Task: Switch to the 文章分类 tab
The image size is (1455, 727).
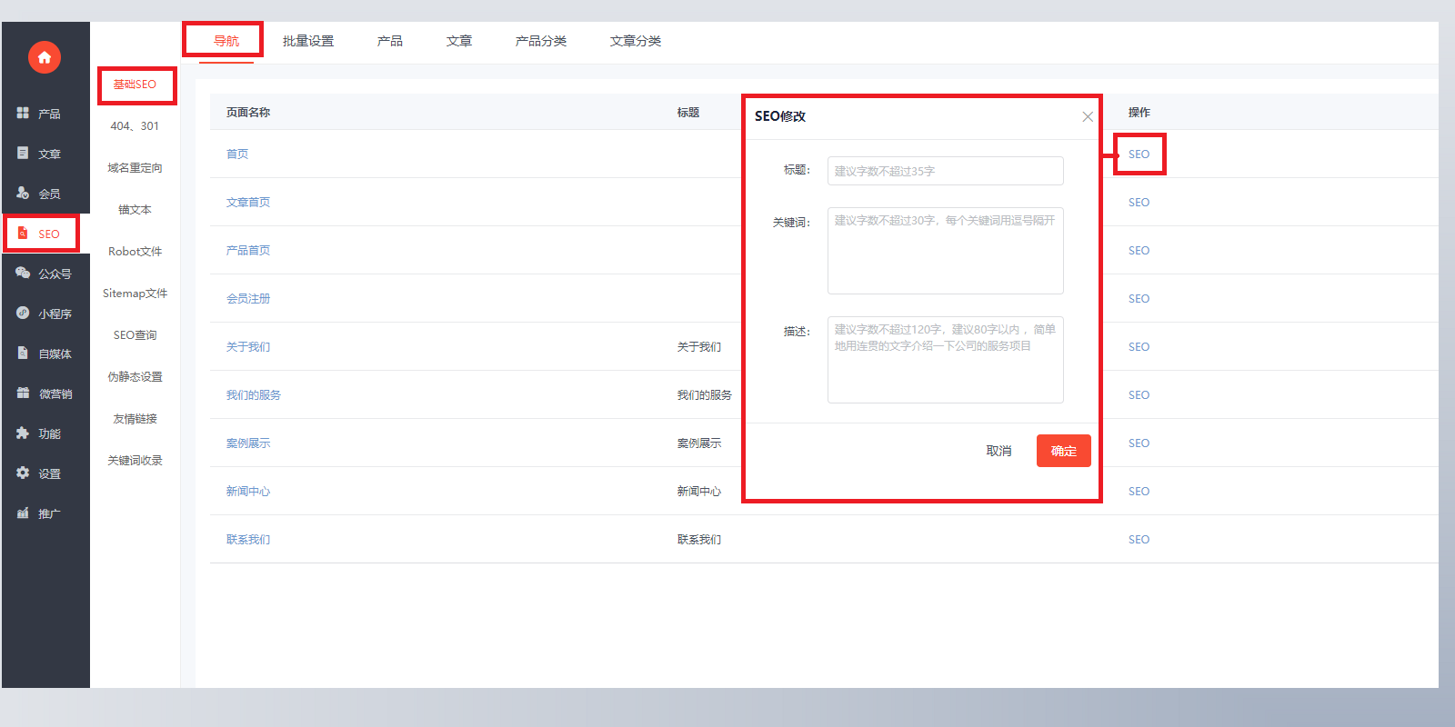Action: point(636,41)
